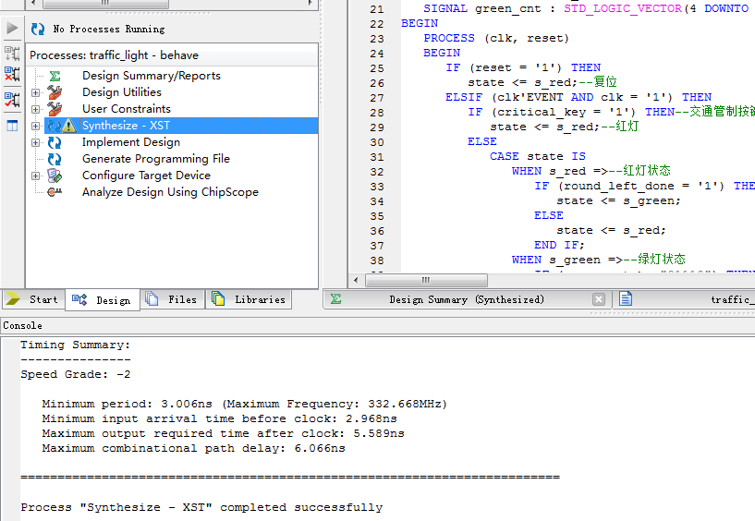Expand the Configure Target Device node
755x521 pixels.
click(36, 176)
